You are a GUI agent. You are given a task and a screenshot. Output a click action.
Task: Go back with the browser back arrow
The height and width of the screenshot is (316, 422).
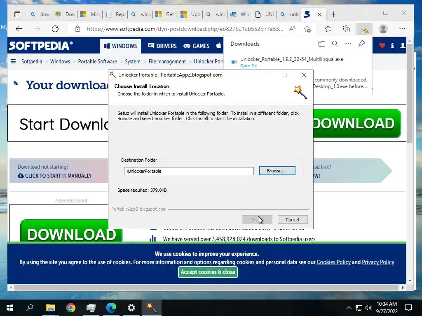coord(19,29)
